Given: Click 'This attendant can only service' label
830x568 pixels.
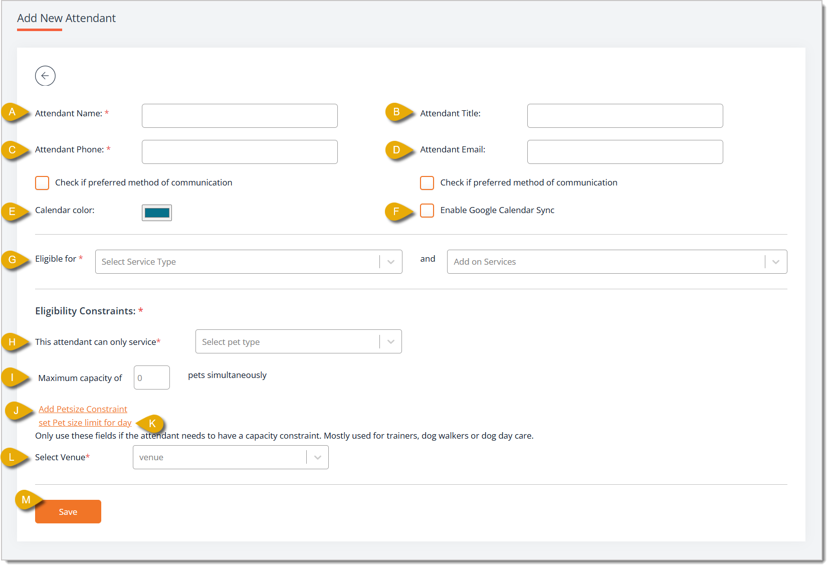Looking at the screenshot, I should tap(96, 342).
